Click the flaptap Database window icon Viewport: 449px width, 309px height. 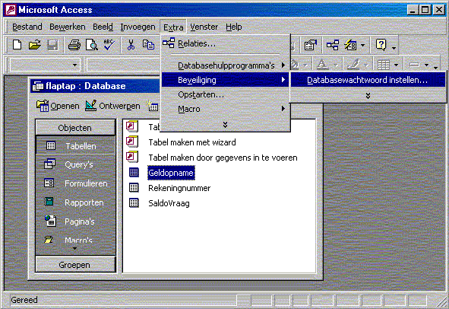point(37,86)
